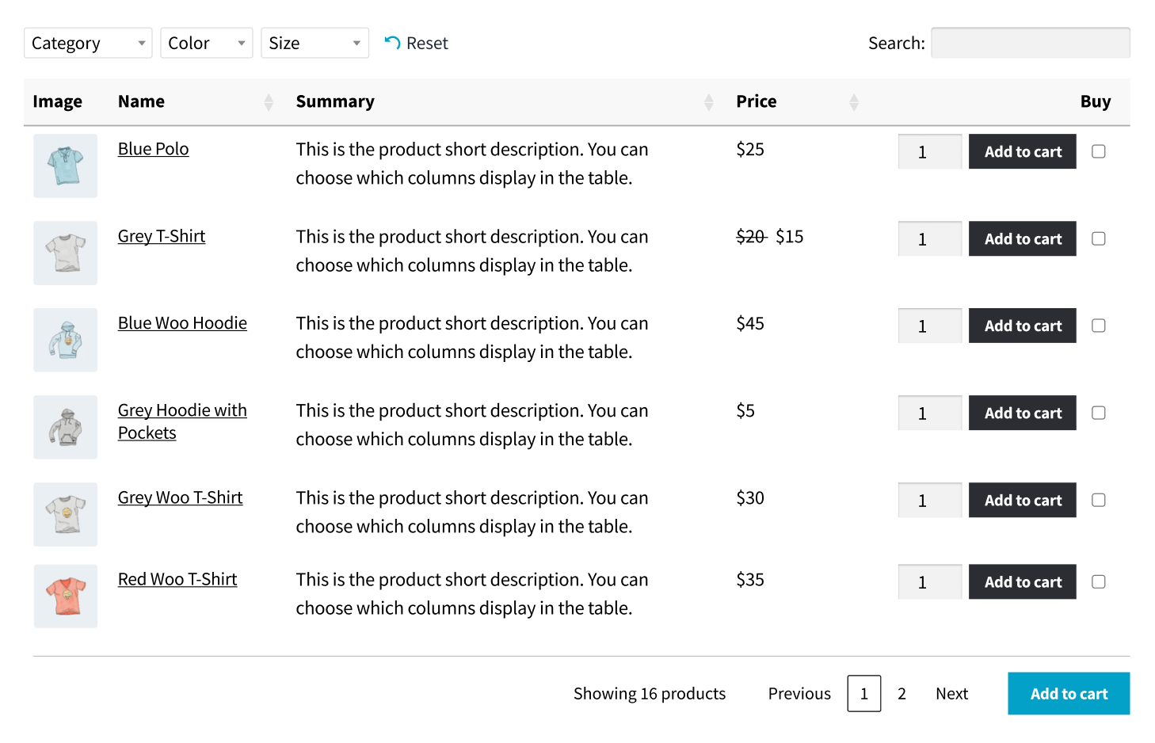This screenshot has height=743, width=1155.
Task: Click the sort icon beside Summary column
Action: pyautogui.click(x=708, y=101)
